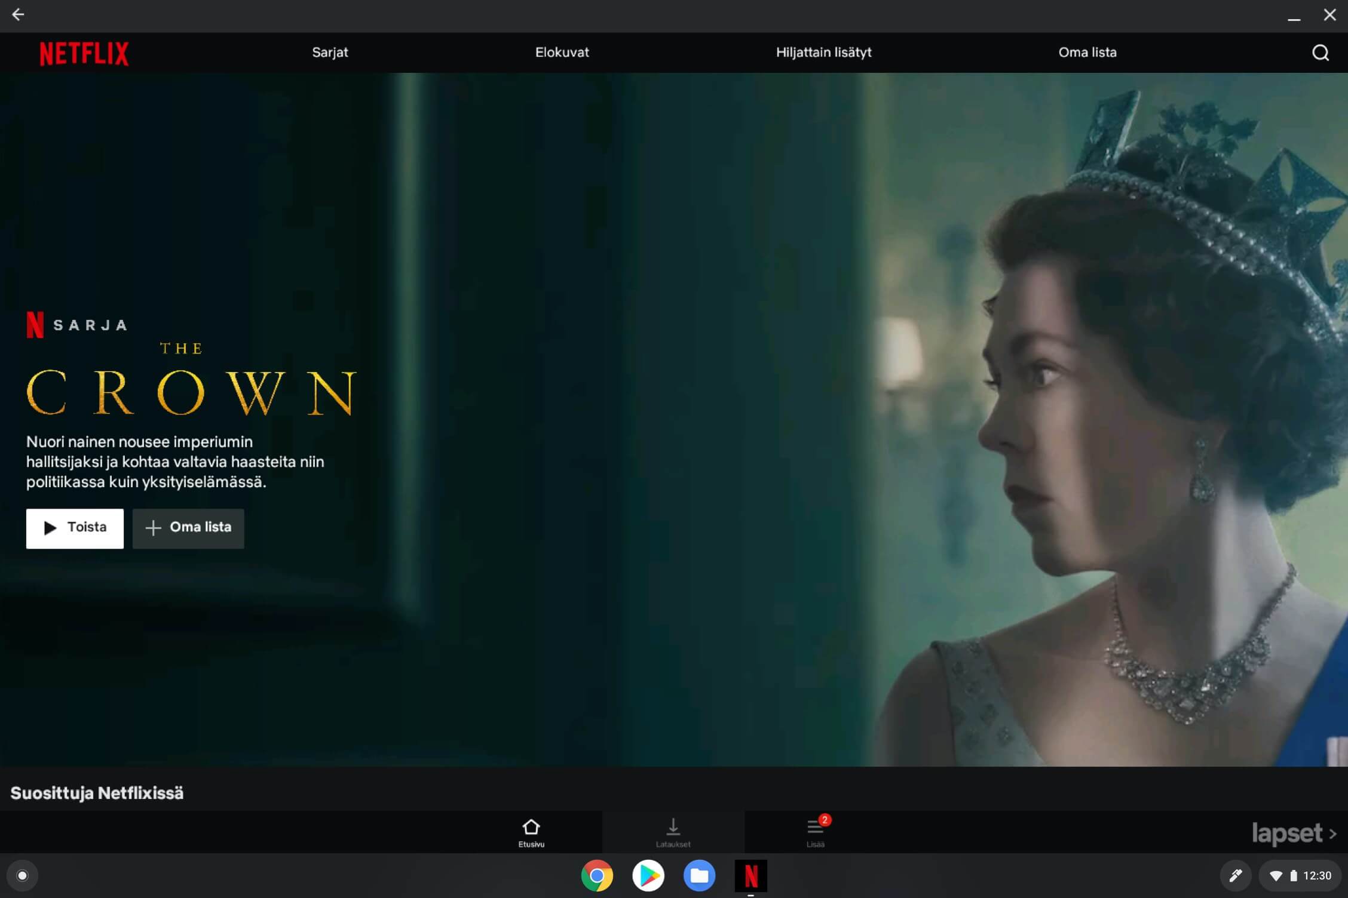Screen dimensions: 1348x898
Task: Open Lataukset downloads tab
Action: tap(673, 832)
